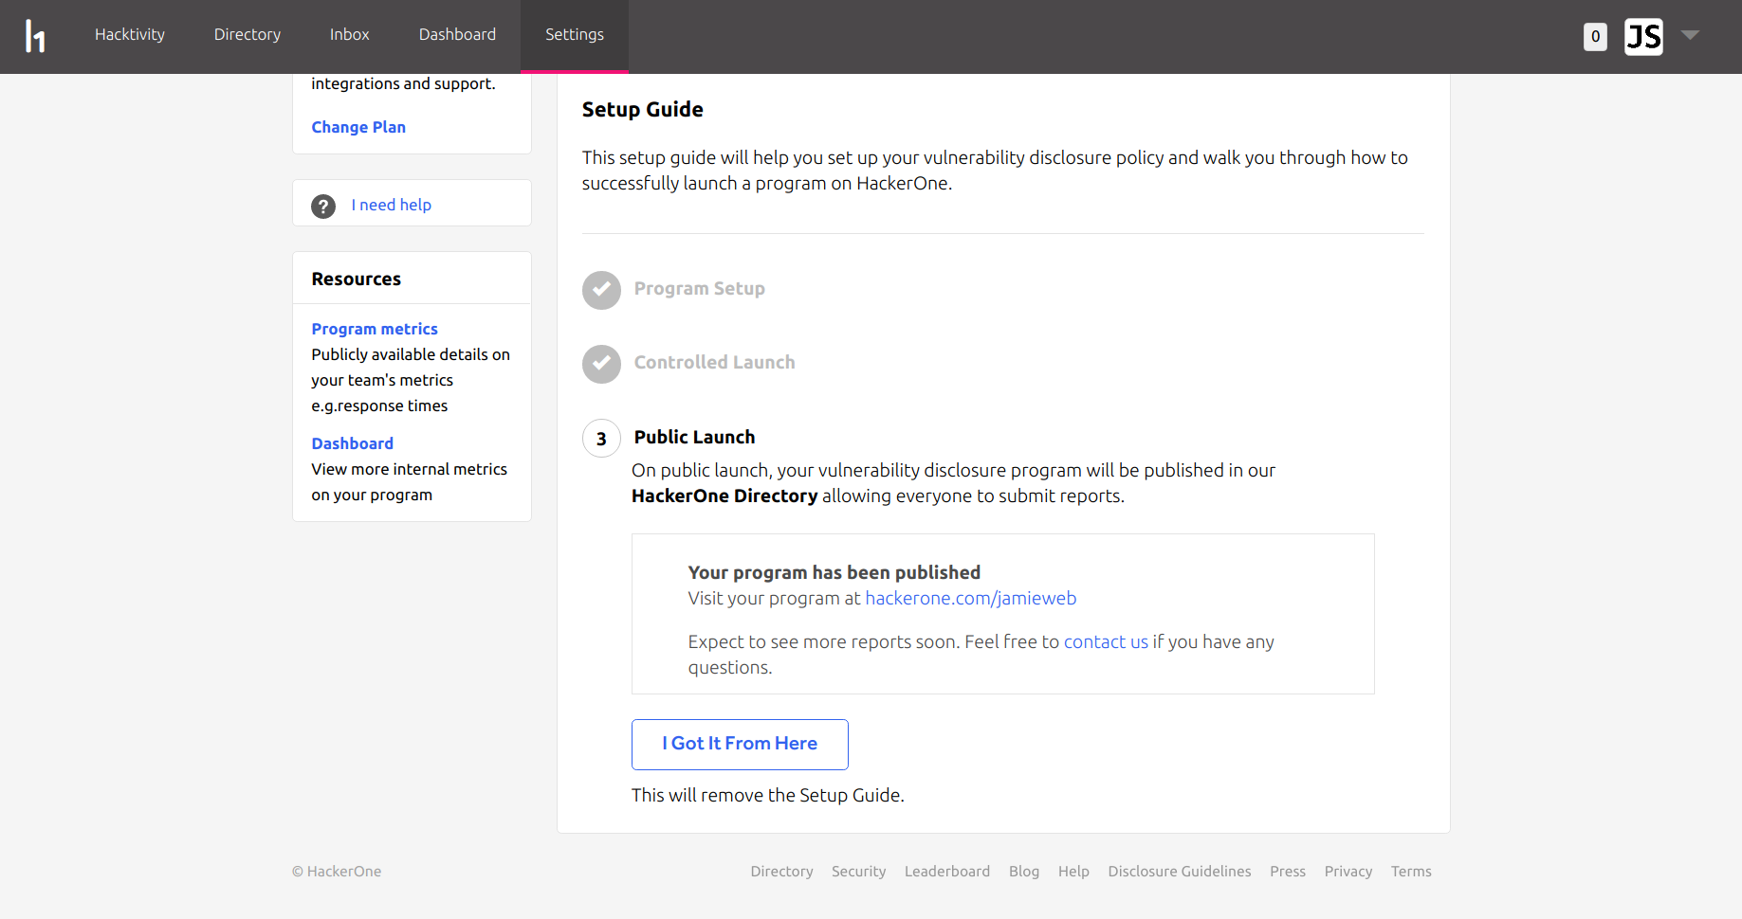This screenshot has width=1742, height=919.
Task: Click 'This will remove the Setup Guide.' text
Action: pos(767,795)
